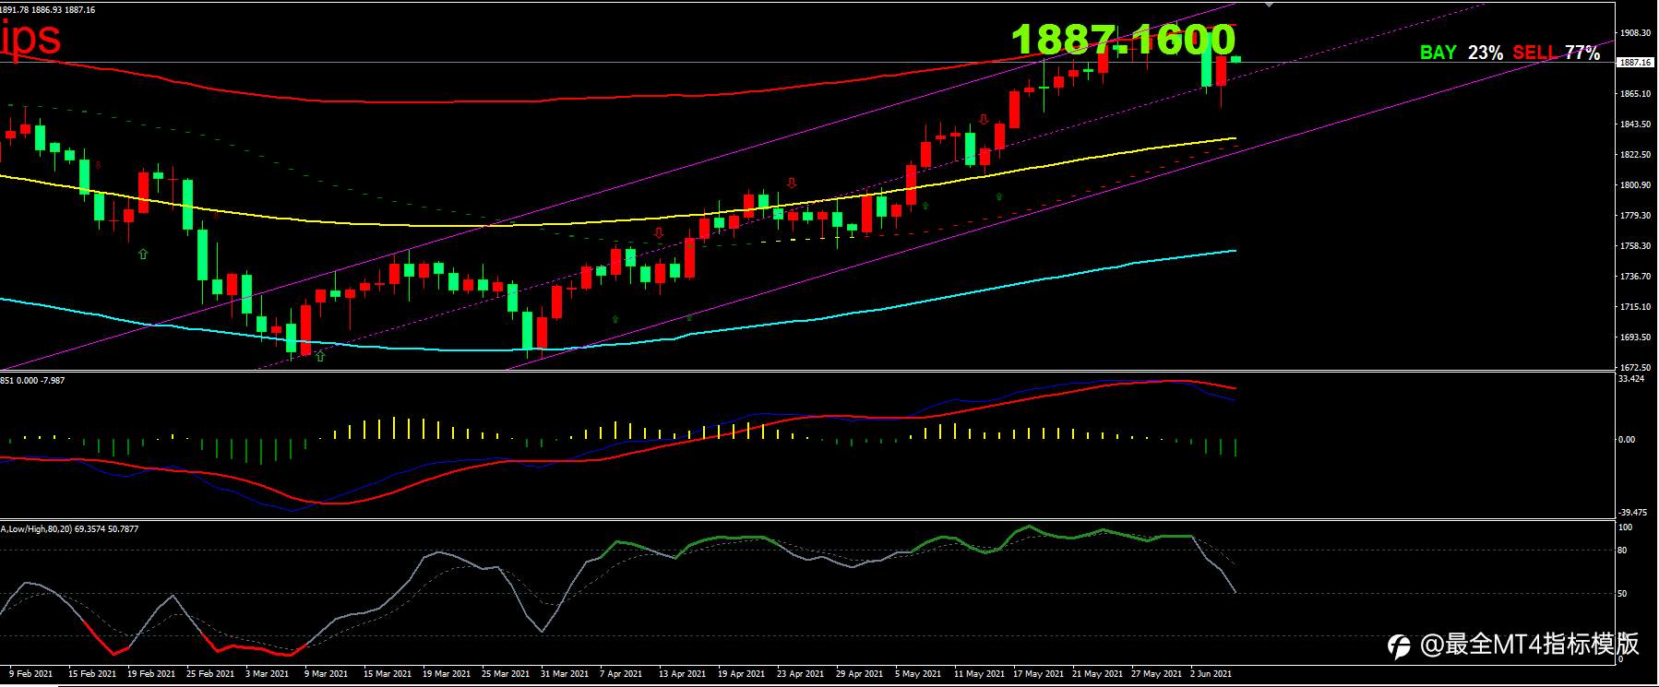This screenshot has width=1659, height=687.
Task: Click the 1672.50 price axis label
Action: click(x=1635, y=367)
